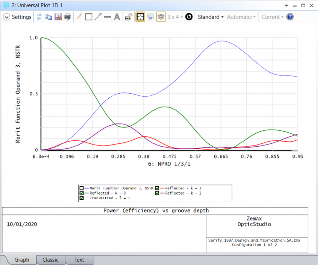Click the copy to clipboard icon
318x265 pixels.
tap(48, 17)
